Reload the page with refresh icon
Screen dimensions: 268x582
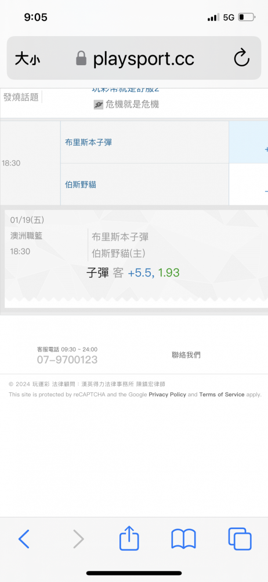242,58
